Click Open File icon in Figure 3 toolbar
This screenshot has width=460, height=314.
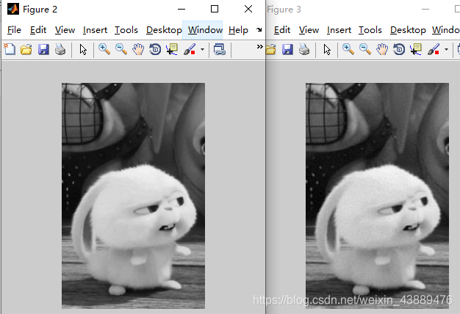coord(270,49)
